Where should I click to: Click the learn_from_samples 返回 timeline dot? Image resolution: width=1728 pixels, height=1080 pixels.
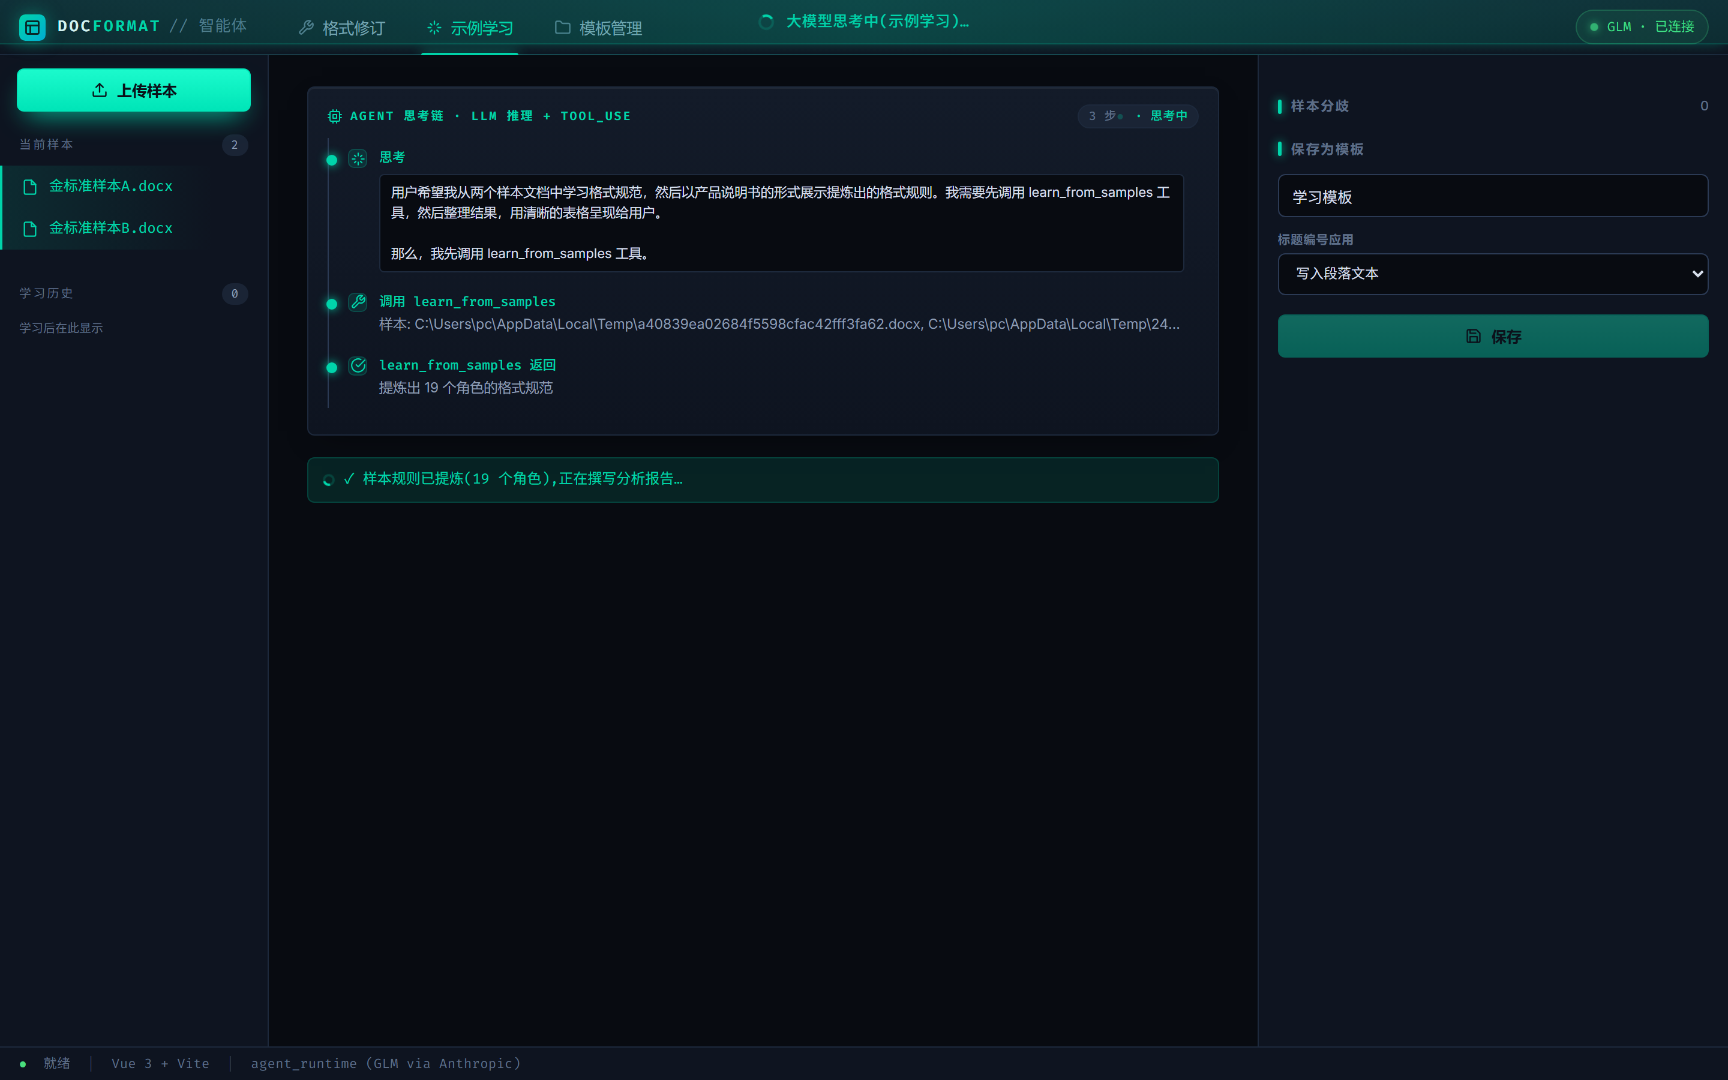coord(331,368)
